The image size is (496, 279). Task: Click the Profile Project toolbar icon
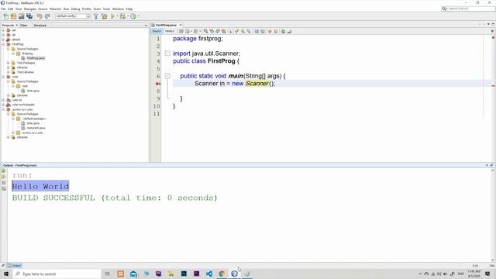(133, 16)
